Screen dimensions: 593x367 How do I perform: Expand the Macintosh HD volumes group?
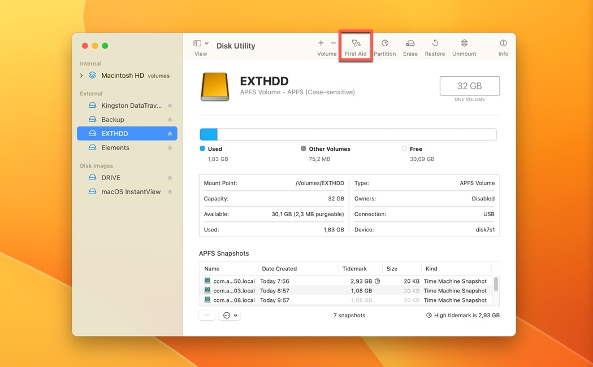(x=81, y=76)
